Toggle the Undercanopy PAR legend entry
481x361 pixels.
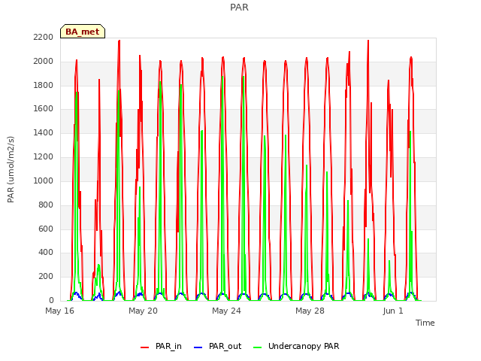(x=296, y=346)
